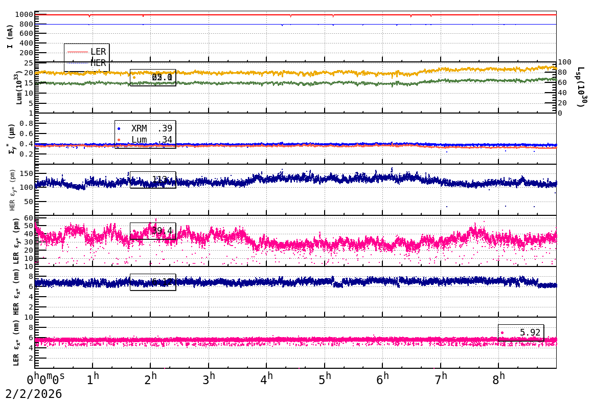Image resolution: width=593 pixels, height=400 pixels.
Task: Click the I (mA) axis title
Action: coord(10,36)
